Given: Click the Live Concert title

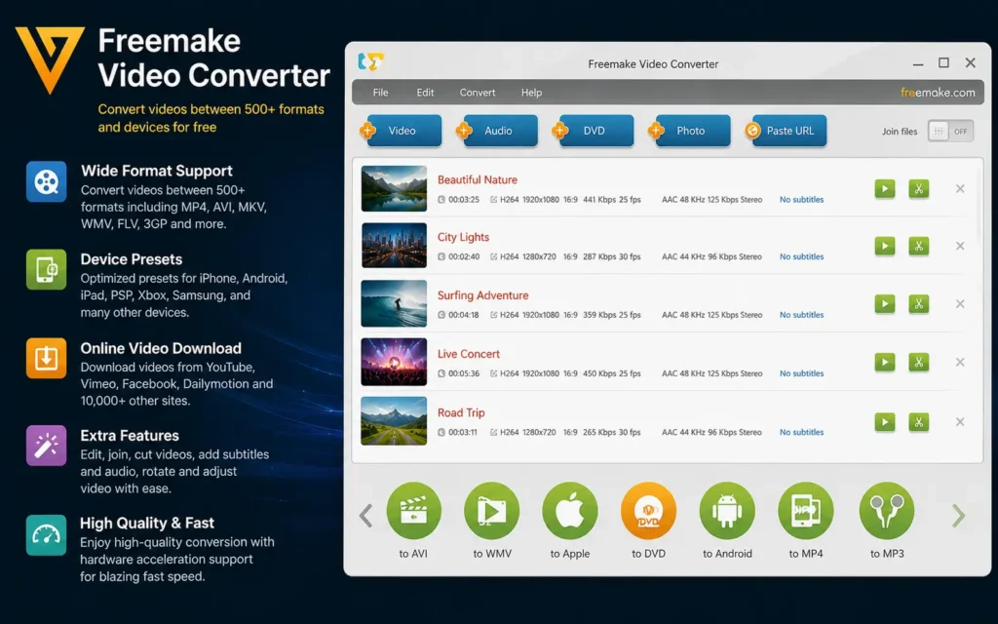Looking at the screenshot, I should click(469, 354).
